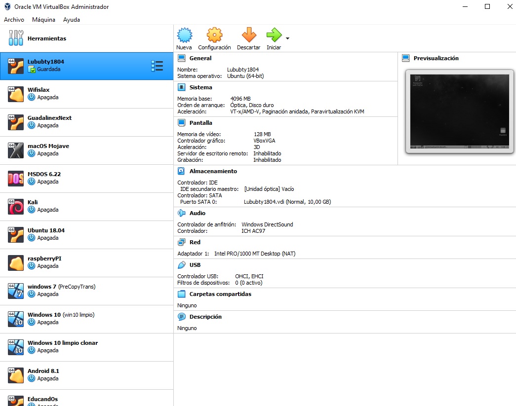Open the Ayuda menu
Viewport: 516px width, 406px height.
pyautogui.click(x=72, y=20)
